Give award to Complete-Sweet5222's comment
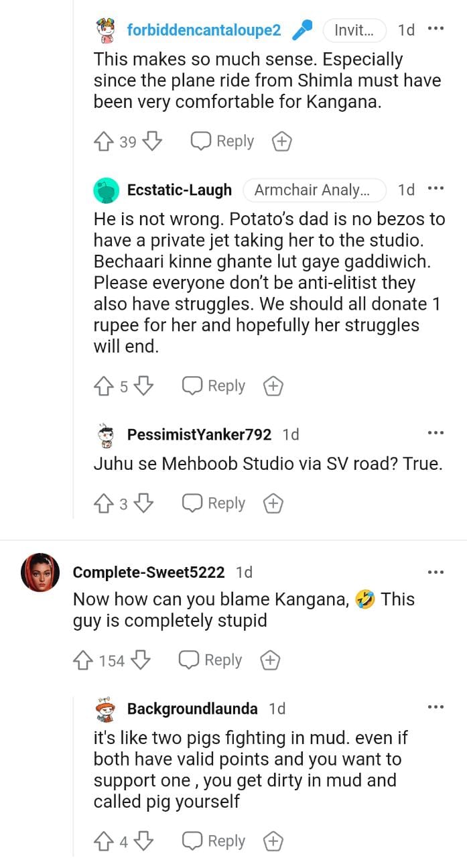This screenshot has width=467, height=858. (269, 660)
